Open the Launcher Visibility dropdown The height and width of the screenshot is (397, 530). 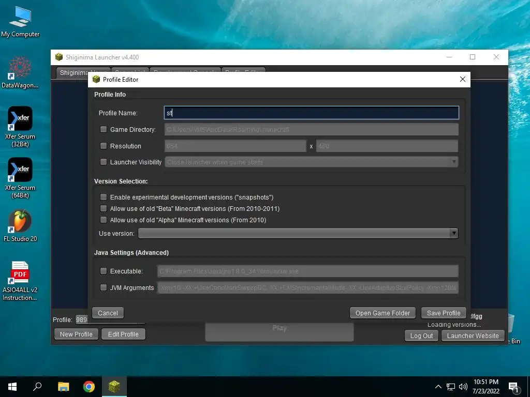click(x=311, y=162)
